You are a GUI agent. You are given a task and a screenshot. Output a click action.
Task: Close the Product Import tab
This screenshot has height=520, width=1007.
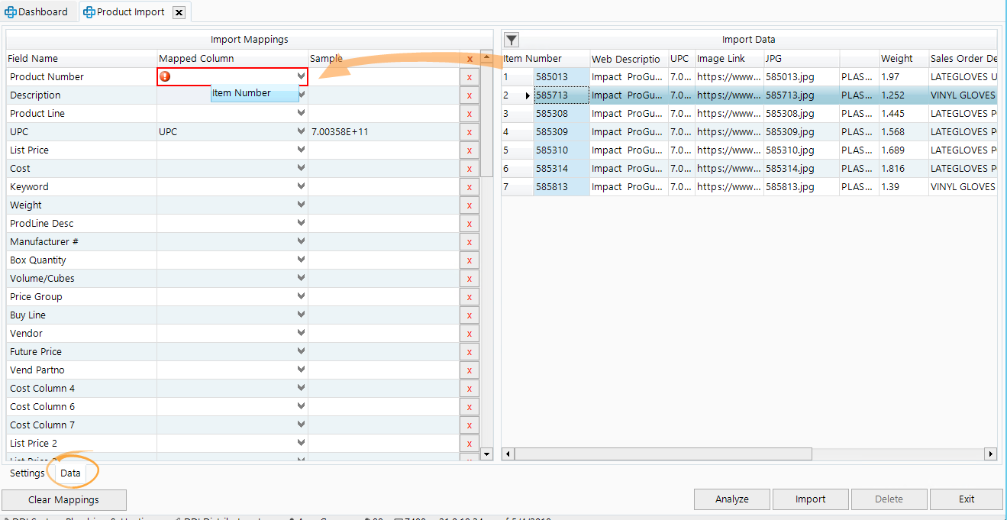pyautogui.click(x=179, y=12)
